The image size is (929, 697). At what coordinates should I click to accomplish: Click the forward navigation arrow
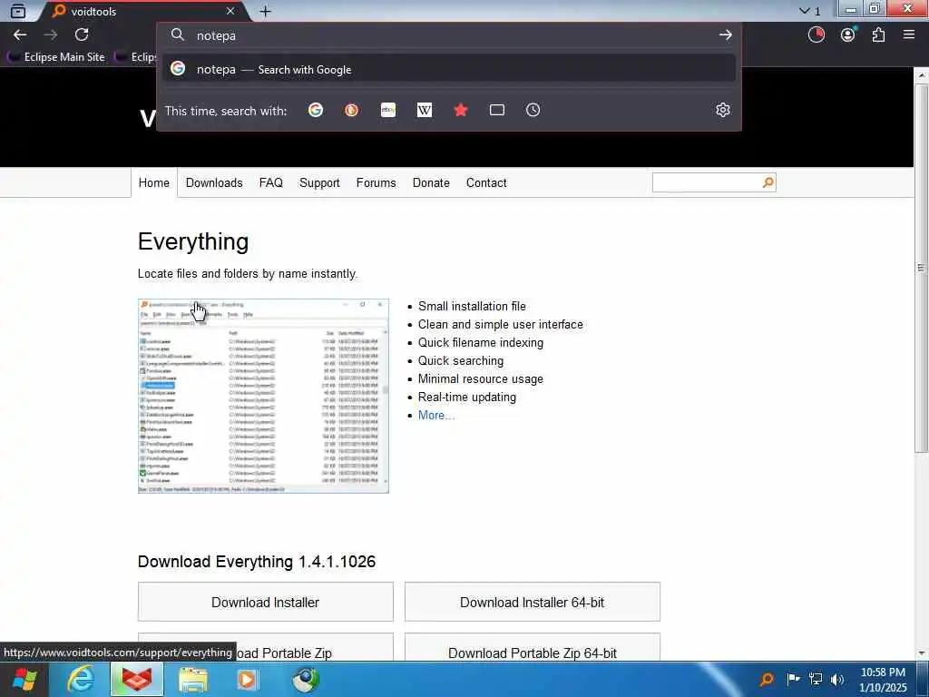point(51,35)
